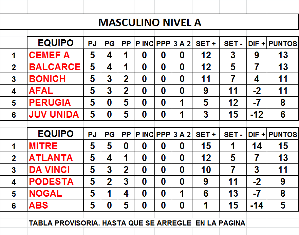Viewport: 299px width, 235px height.
Task: Click MITRE's points value 15 in PUNTOS
Action: pos(283,146)
